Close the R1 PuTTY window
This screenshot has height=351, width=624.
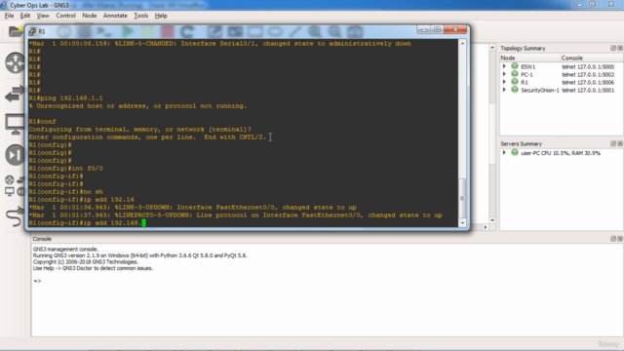tap(455, 30)
